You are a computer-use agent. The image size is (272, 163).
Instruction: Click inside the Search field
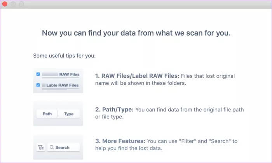[x=63, y=147]
